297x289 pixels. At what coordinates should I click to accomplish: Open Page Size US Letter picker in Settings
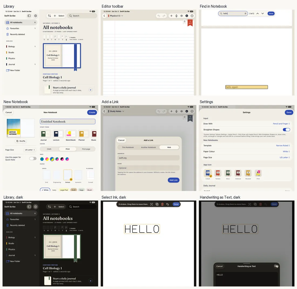click(x=285, y=157)
